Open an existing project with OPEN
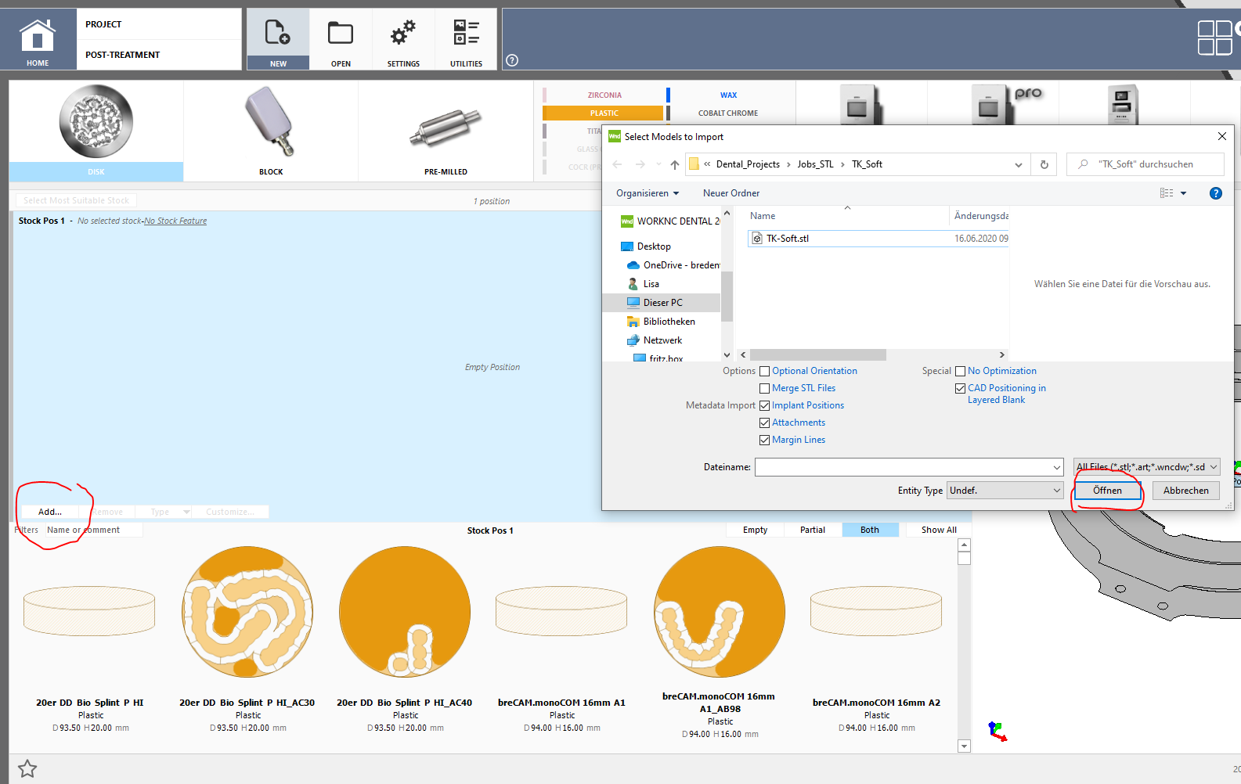This screenshot has width=1241, height=784. (x=341, y=40)
